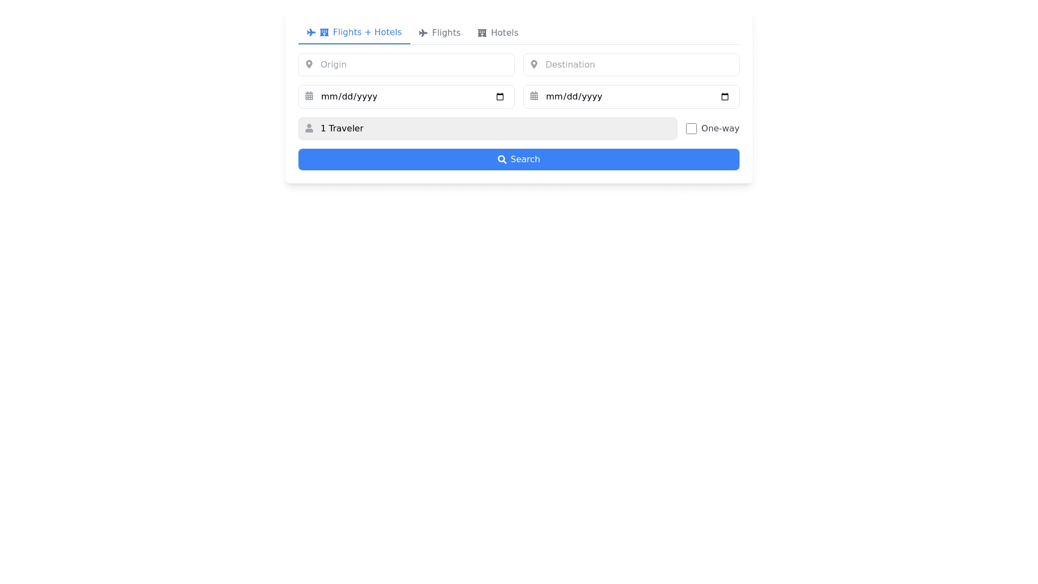Click the calendar icon left of departure date
The height and width of the screenshot is (584, 1038).
click(309, 96)
